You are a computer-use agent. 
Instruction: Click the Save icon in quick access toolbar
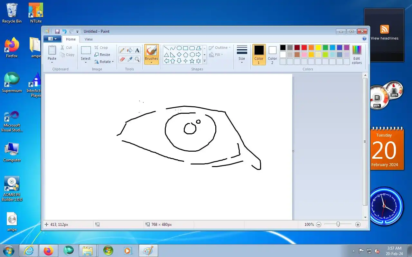(x=57, y=31)
